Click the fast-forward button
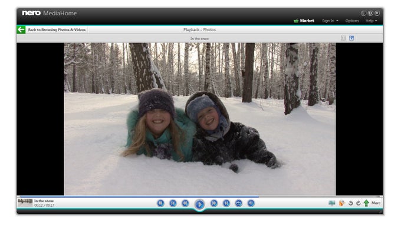The height and width of the screenshot is (225, 401). click(214, 203)
